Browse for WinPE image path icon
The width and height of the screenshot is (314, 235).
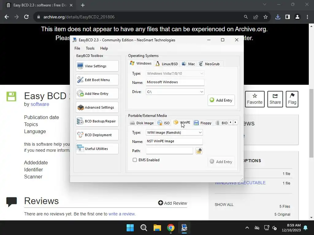199,151
